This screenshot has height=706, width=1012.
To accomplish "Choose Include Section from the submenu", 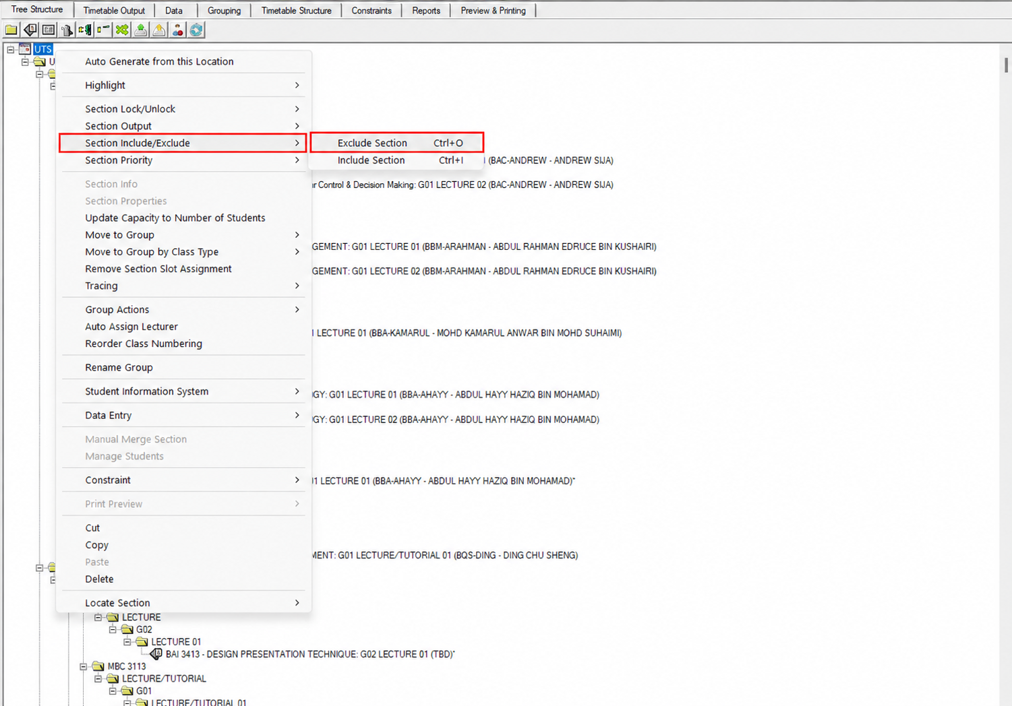I will pos(396,160).
